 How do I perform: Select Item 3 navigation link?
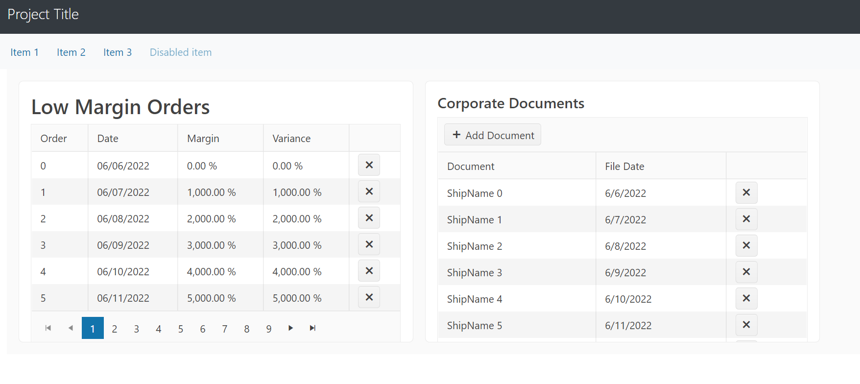tap(118, 52)
